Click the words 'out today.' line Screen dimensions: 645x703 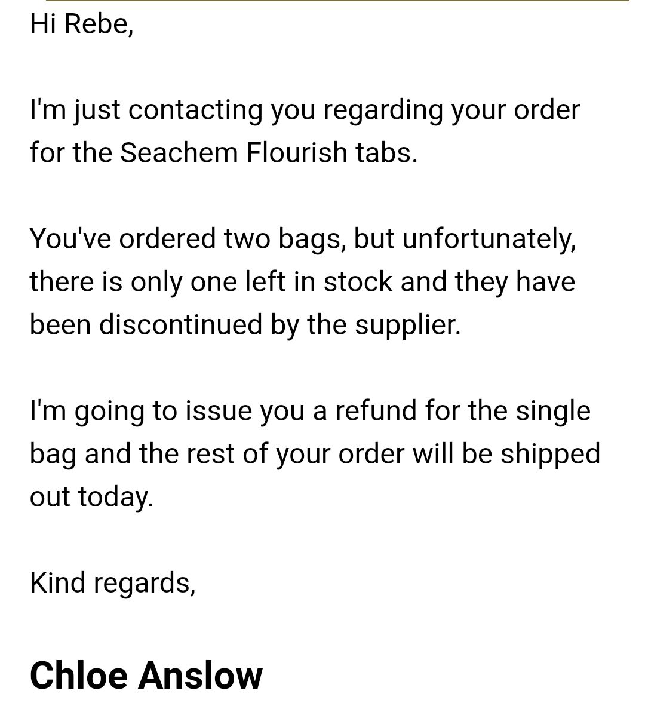click(x=91, y=498)
